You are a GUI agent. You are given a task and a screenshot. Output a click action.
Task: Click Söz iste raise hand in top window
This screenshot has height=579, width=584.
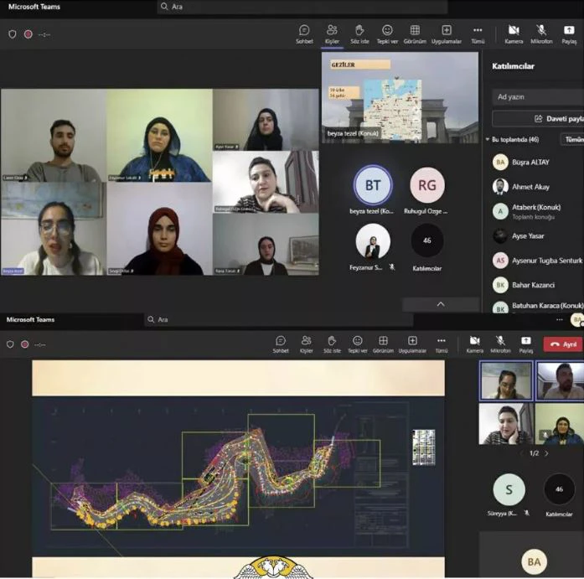click(359, 34)
